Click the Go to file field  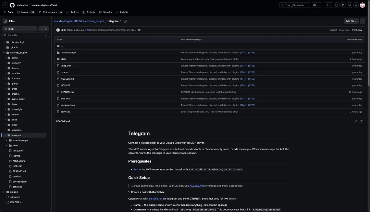pyautogui.click(x=24, y=35)
